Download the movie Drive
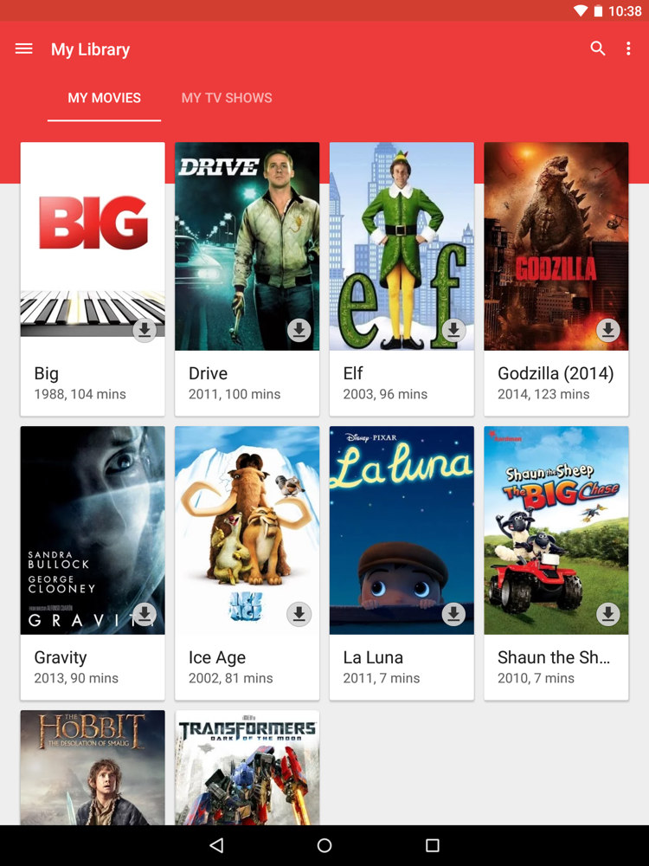Image resolution: width=649 pixels, height=866 pixels. click(x=299, y=330)
